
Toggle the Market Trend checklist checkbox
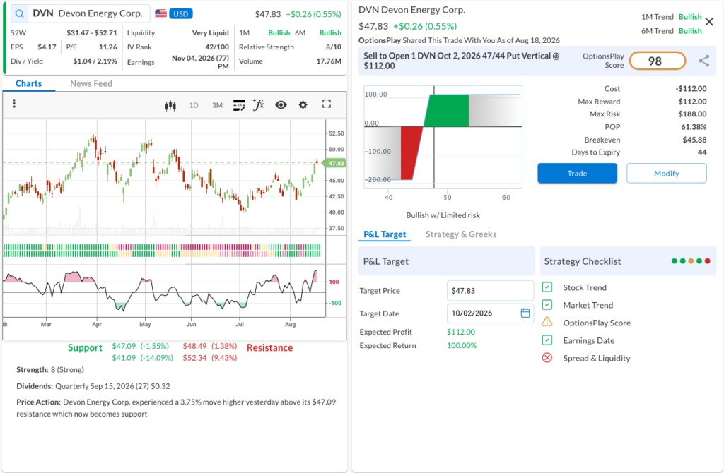(x=547, y=305)
